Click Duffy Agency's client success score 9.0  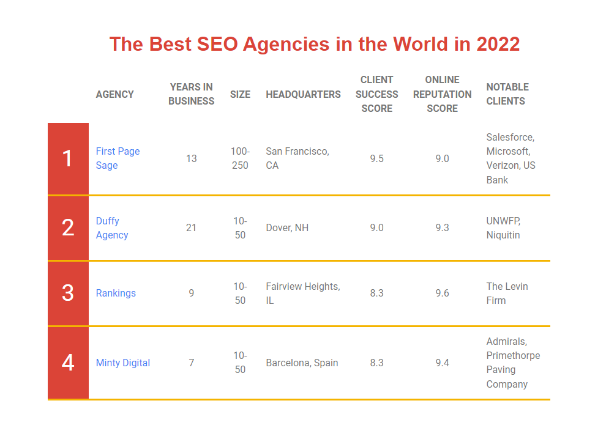point(377,227)
